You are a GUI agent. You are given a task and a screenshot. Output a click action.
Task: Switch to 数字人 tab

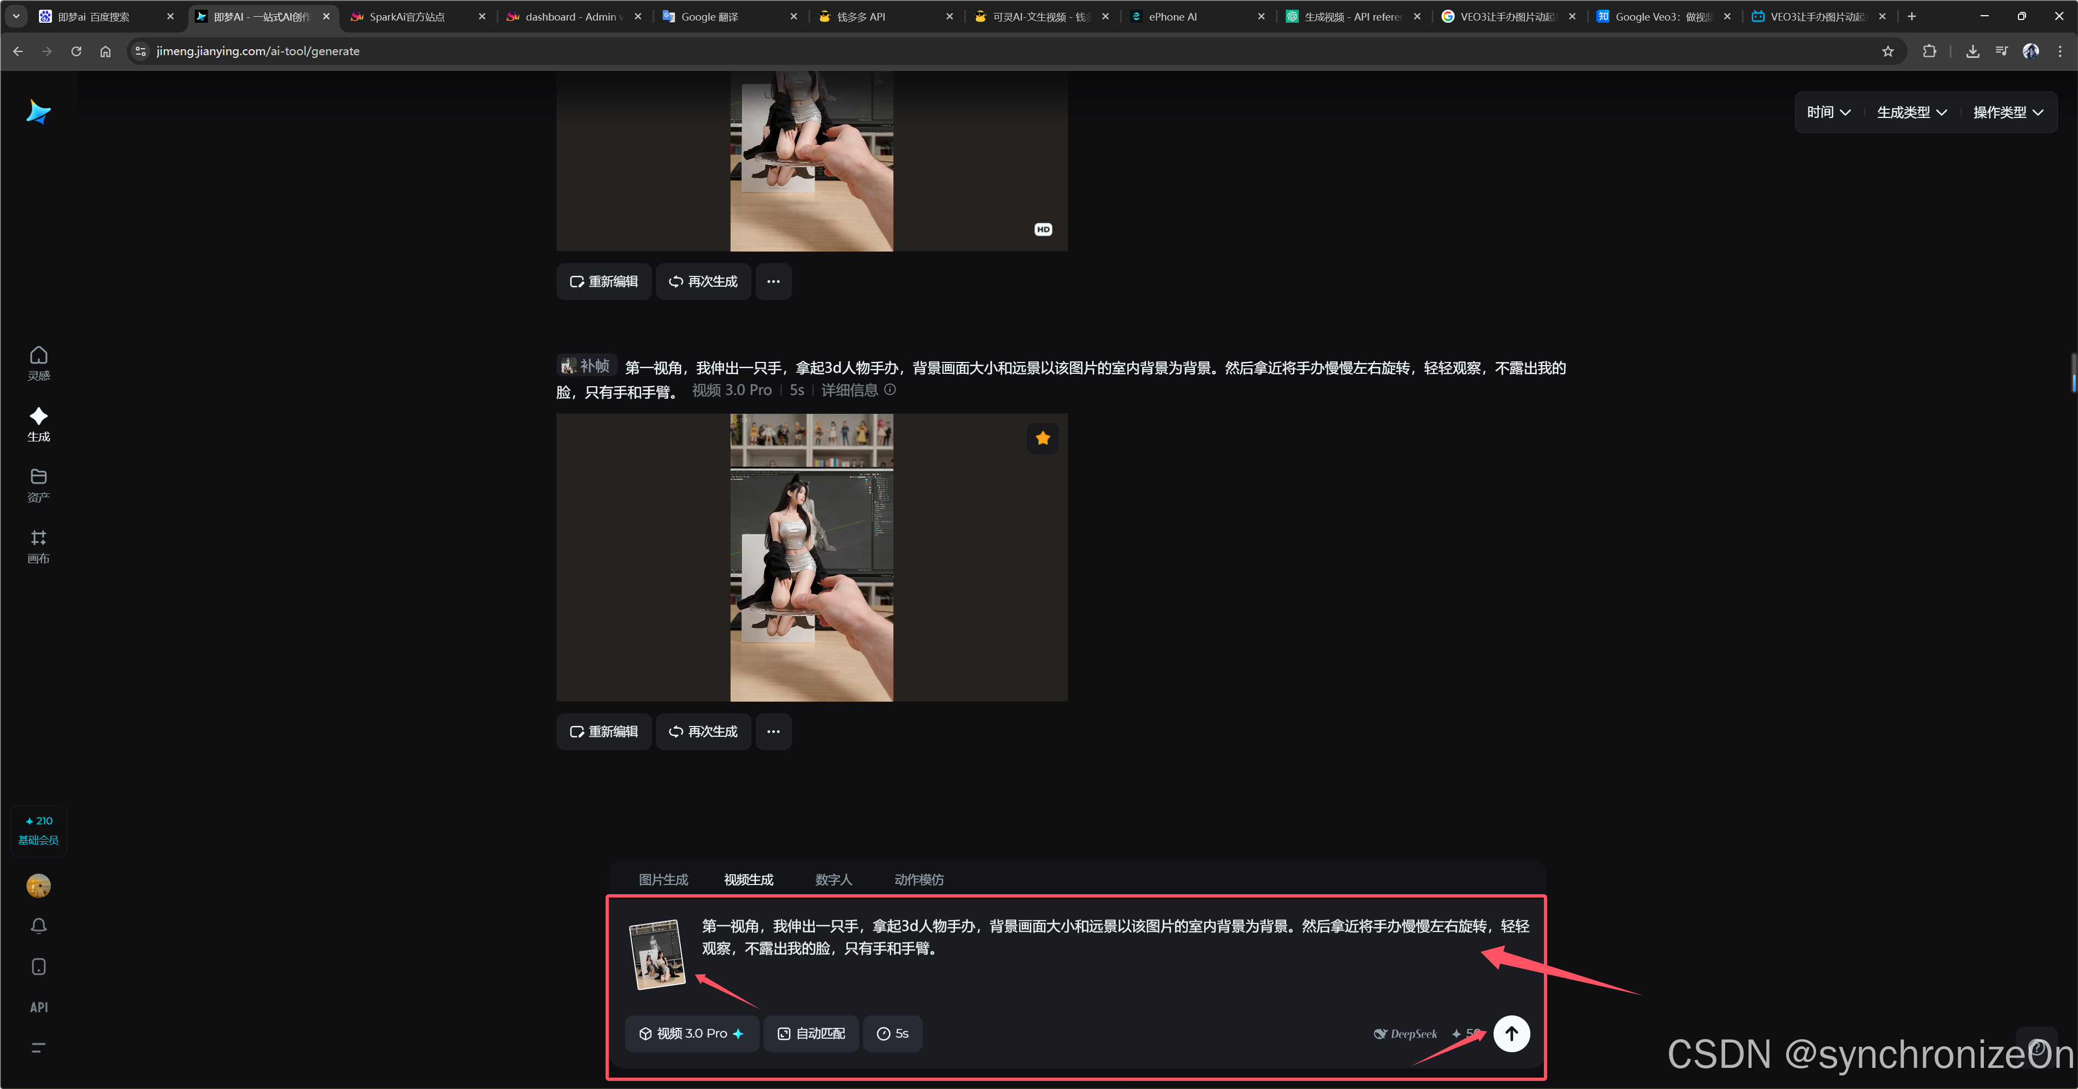(x=833, y=879)
